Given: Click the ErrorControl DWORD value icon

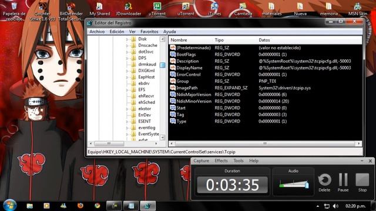Looking at the screenshot, I should click(x=173, y=74).
